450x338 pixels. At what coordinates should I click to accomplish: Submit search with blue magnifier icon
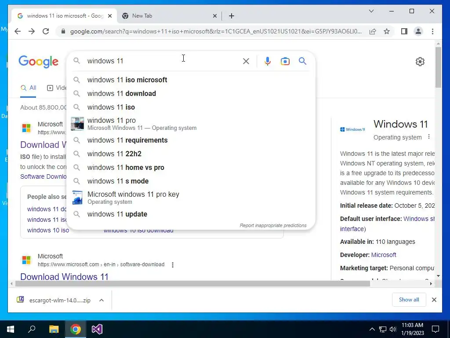[x=302, y=61]
